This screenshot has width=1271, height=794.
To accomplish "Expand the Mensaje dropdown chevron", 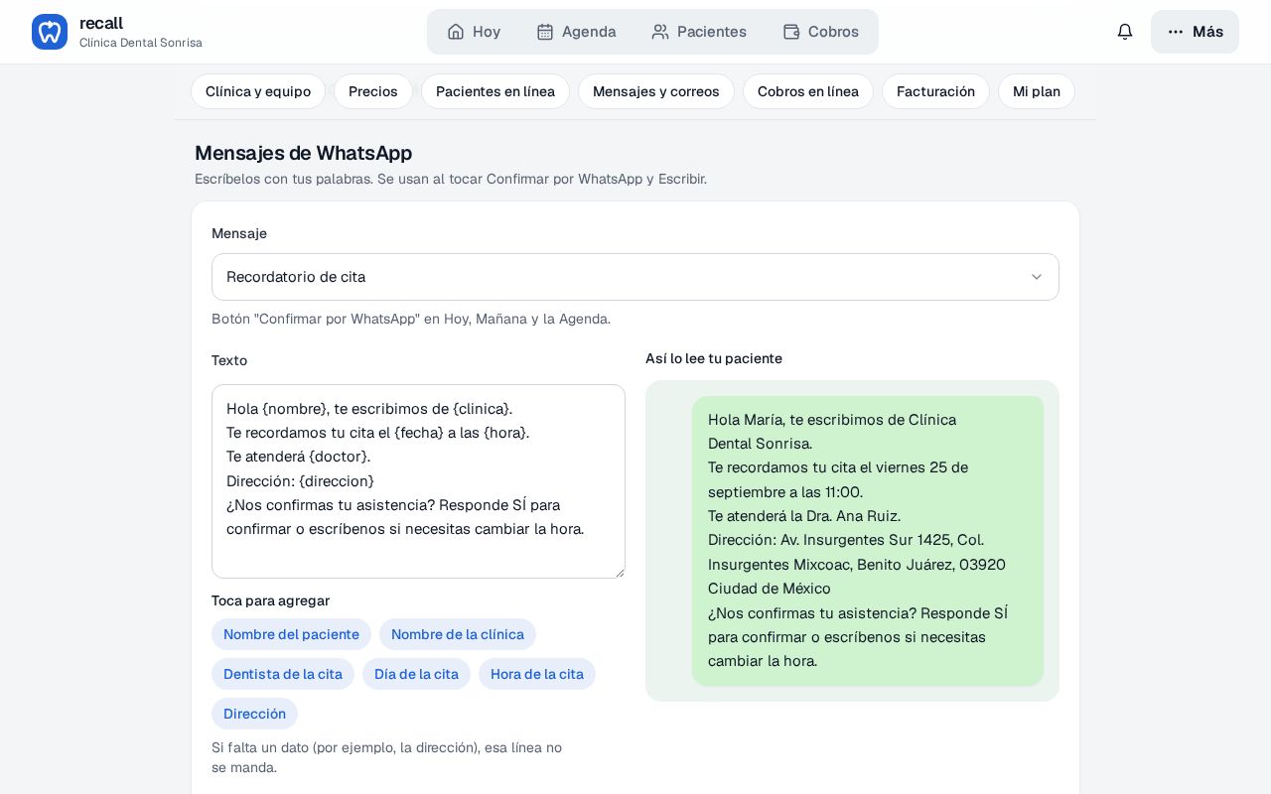I will pos(1037,277).
